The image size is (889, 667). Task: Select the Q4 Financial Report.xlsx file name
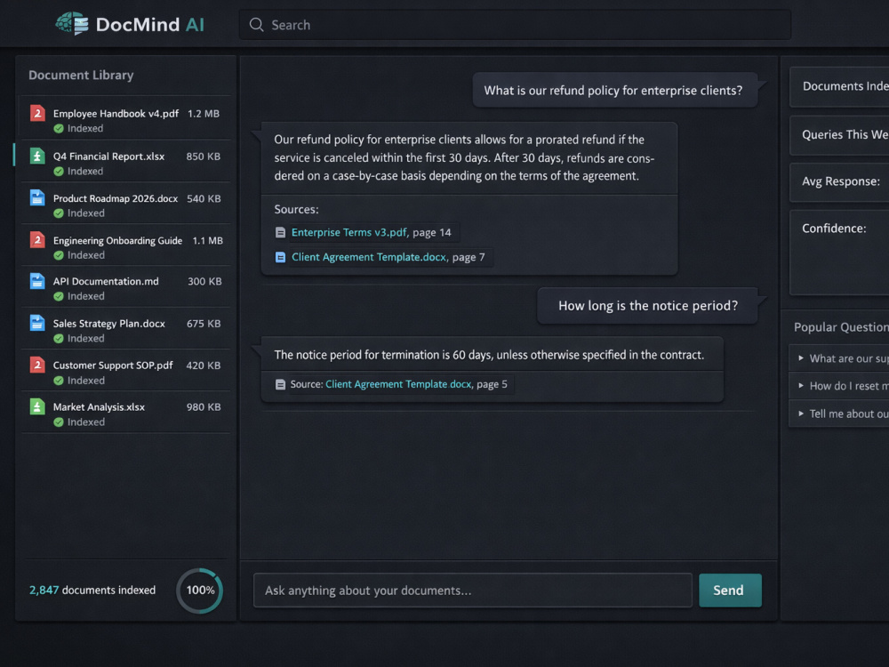[108, 156]
